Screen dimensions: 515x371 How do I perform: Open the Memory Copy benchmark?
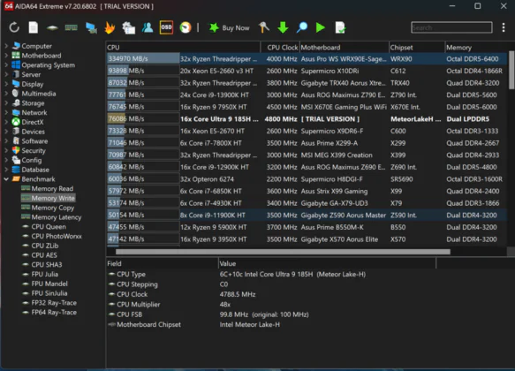(x=48, y=208)
